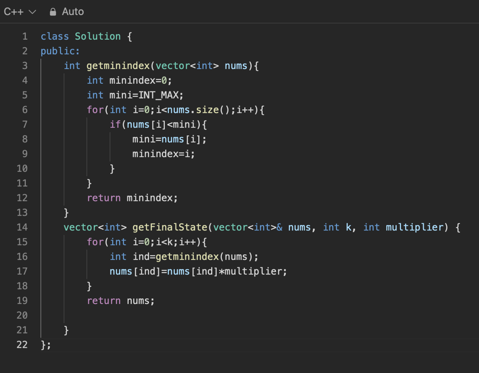Image resolution: width=479 pixels, height=373 pixels.
Task: Click the 'public:' access specifier
Action: coord(60,51)
